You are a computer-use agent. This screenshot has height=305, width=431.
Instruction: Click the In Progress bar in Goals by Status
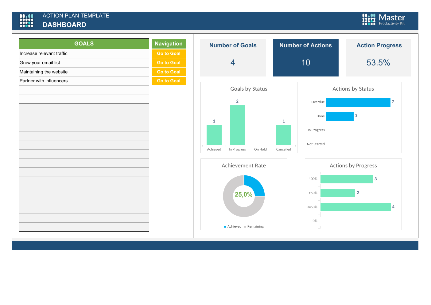(237, 125)
